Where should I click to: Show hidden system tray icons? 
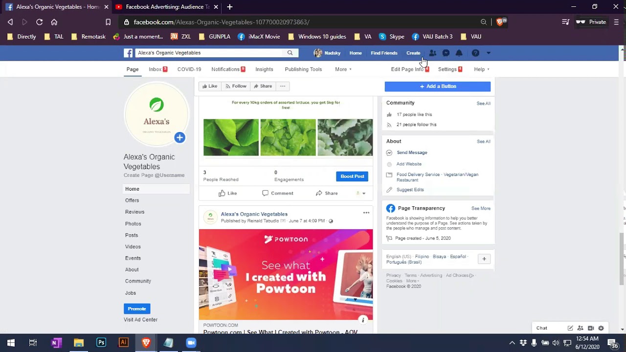click(x=512, y=343)
